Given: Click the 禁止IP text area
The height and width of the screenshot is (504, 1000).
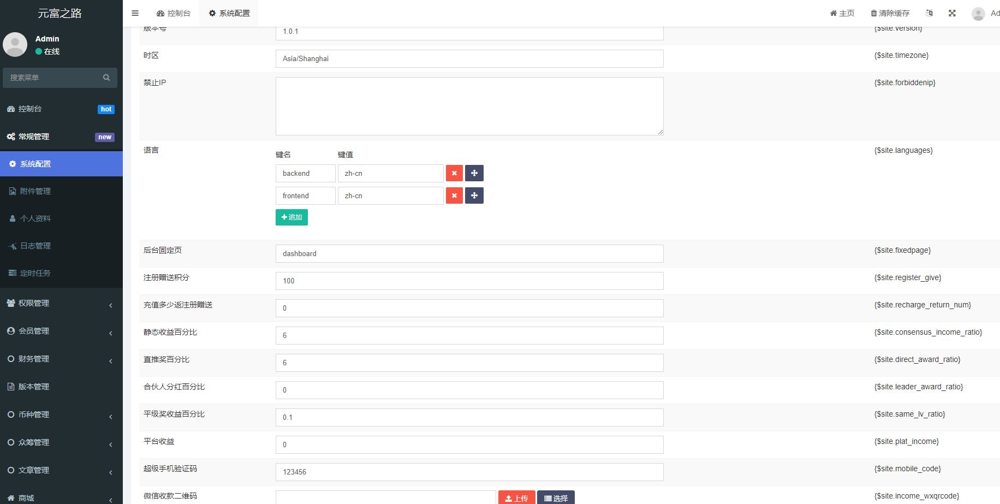Looking at the screenshot, I should coord(469,106).
